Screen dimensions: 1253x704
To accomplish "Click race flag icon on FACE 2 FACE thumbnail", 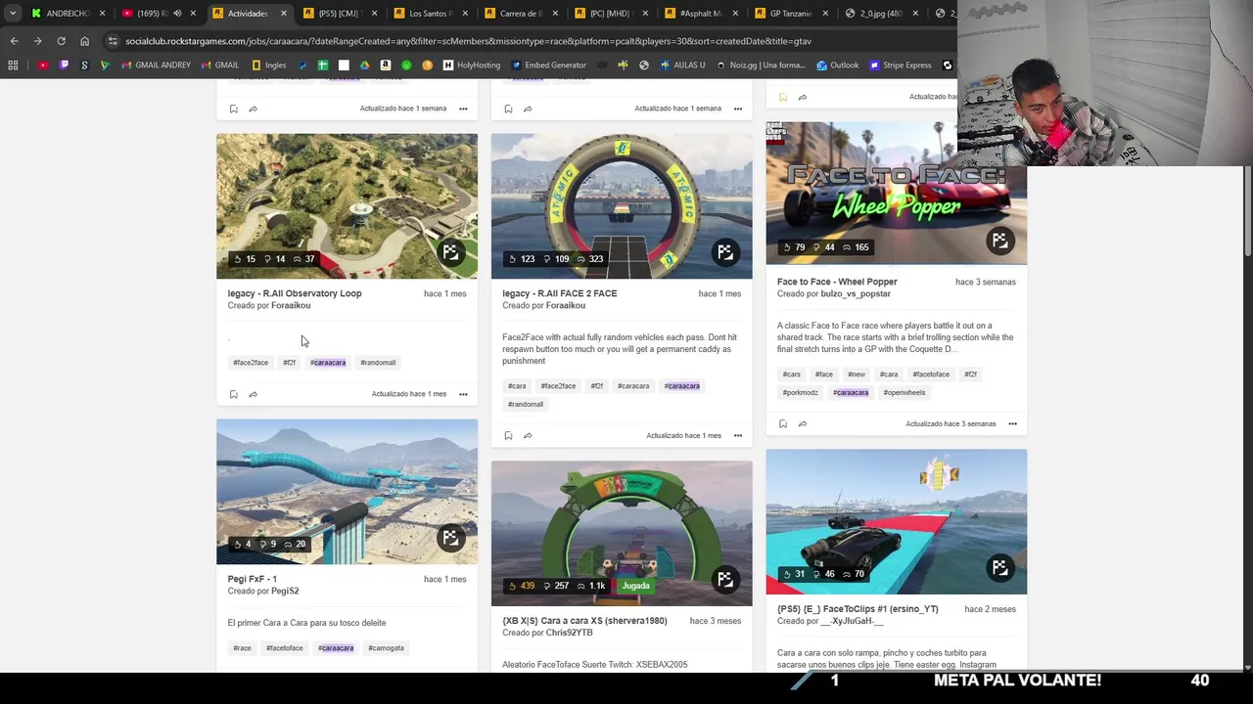I will (x=725, y=252).
